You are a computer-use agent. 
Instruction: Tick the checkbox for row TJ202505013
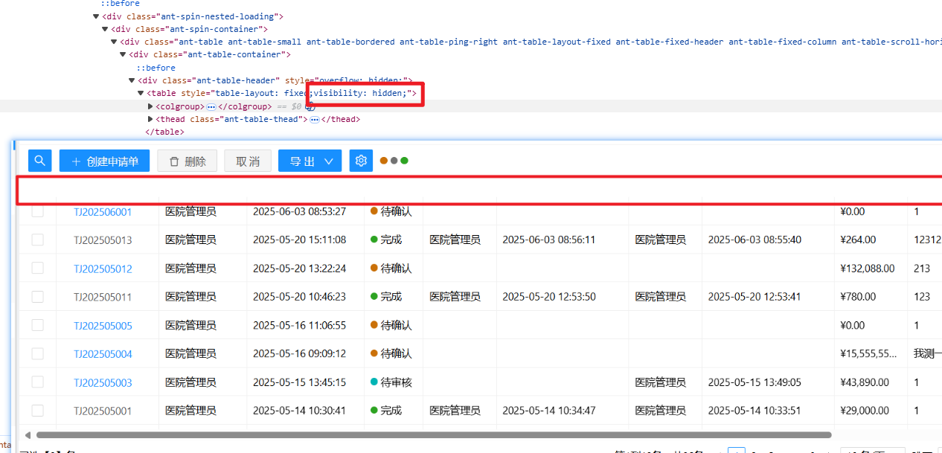[37, 240]
